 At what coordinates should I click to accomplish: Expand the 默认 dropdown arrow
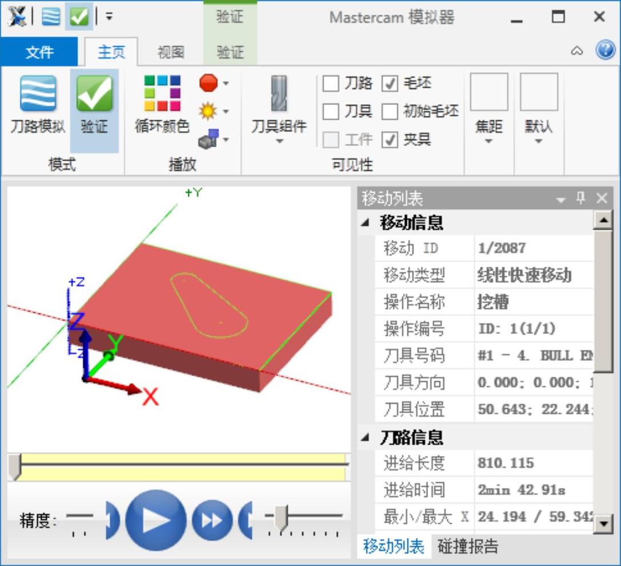538,141
